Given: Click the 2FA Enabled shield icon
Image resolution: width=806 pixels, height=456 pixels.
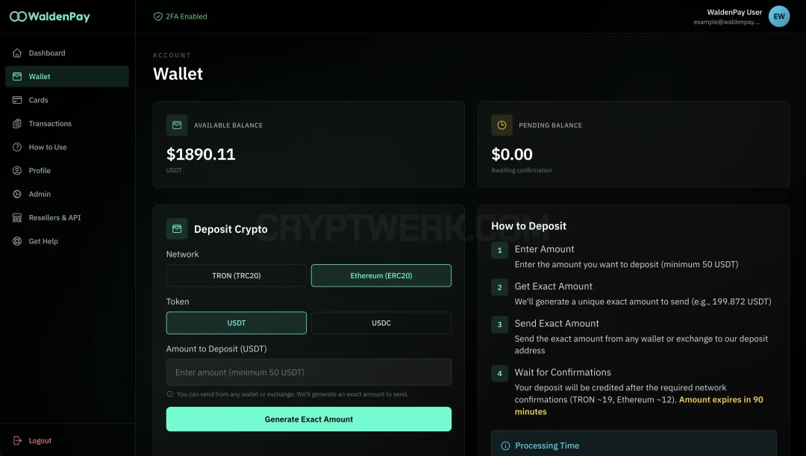Looking at the screenshot, I should 158,16.
